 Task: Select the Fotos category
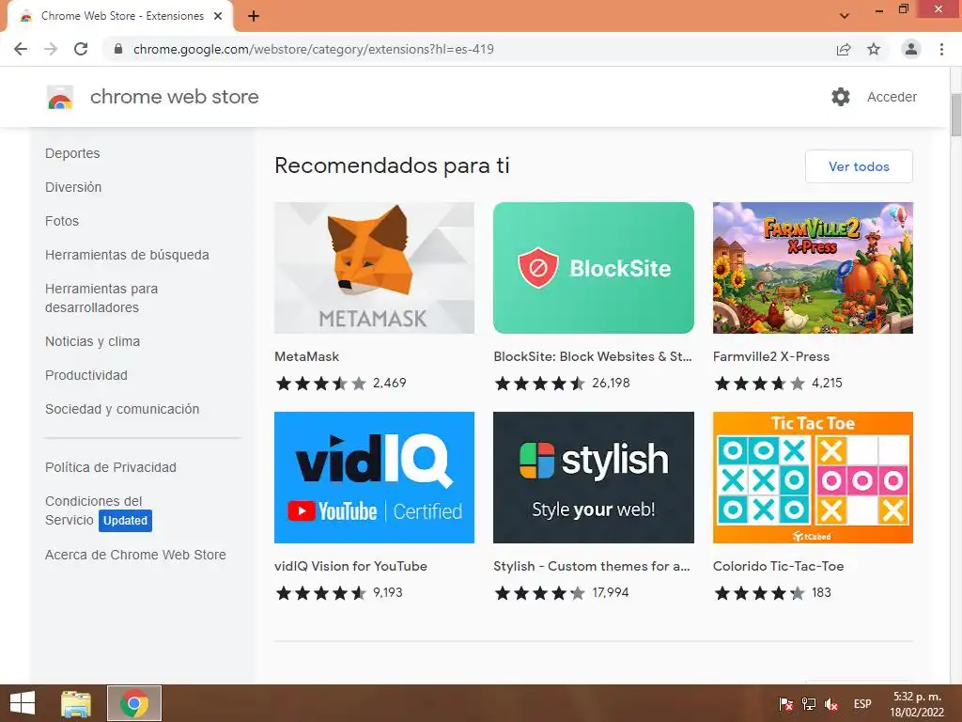coord(62,221)
